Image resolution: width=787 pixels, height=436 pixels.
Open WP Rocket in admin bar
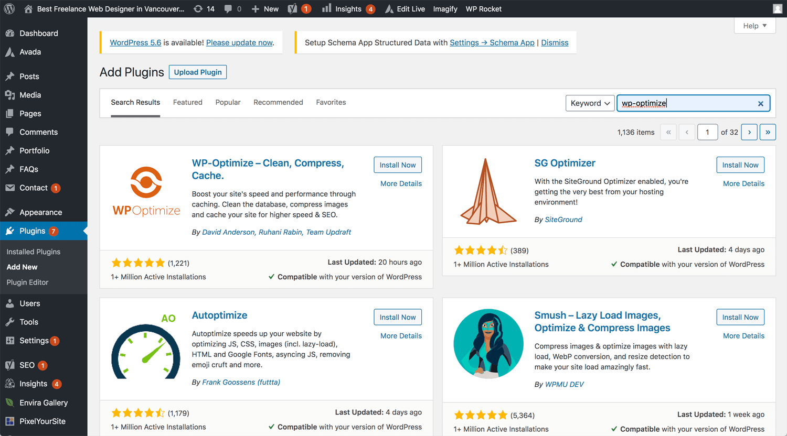pyautogui.click(x=484, y=9)
